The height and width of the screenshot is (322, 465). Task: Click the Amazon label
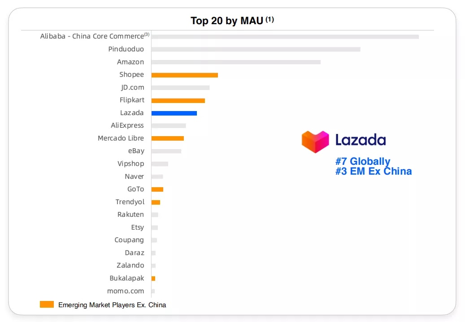[x=130, y=62]
